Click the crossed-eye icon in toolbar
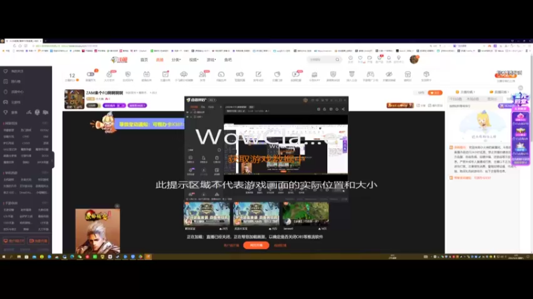 pyautogui.click(x=389, y=74)
